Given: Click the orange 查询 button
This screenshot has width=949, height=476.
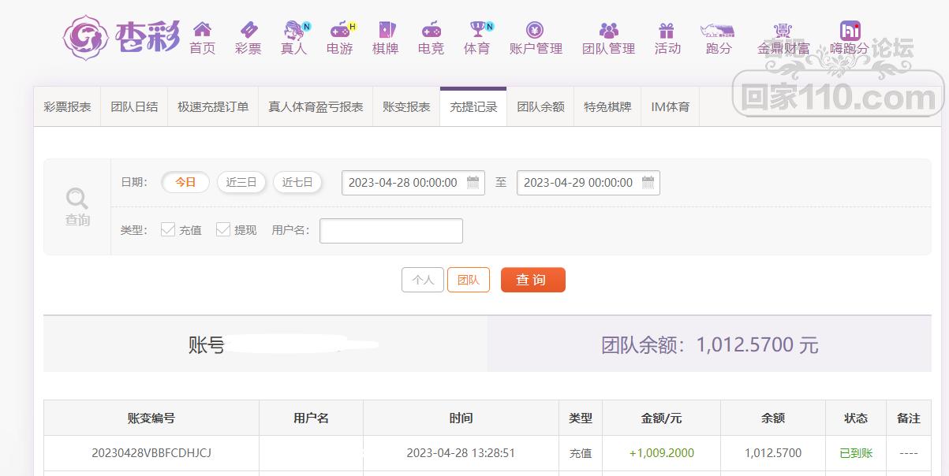Looking at the screenshot, I should click(533, 280).
